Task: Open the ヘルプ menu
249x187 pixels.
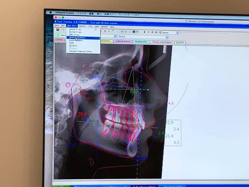Action: tap(136, 15)
